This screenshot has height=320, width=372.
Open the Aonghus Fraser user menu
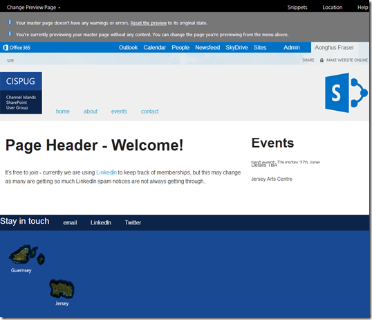point(334,48)
